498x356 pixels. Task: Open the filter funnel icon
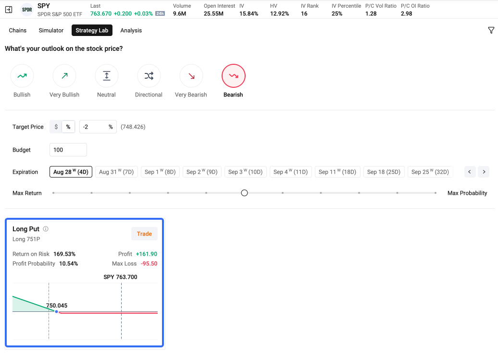491,30
